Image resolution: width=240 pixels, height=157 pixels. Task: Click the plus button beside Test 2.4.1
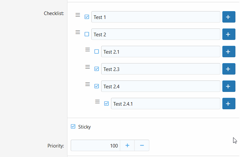click(229, 104)
